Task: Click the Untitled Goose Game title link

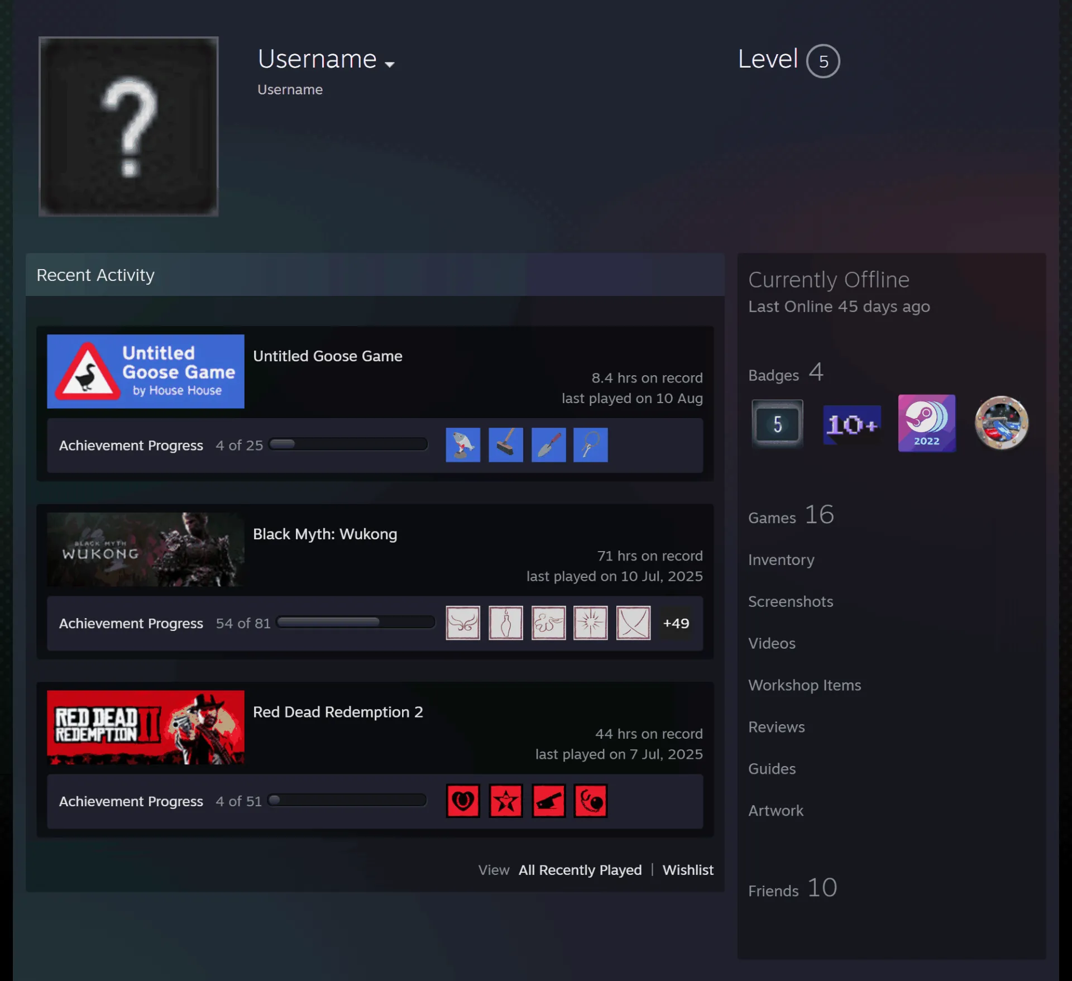Action: pos(328,356)
